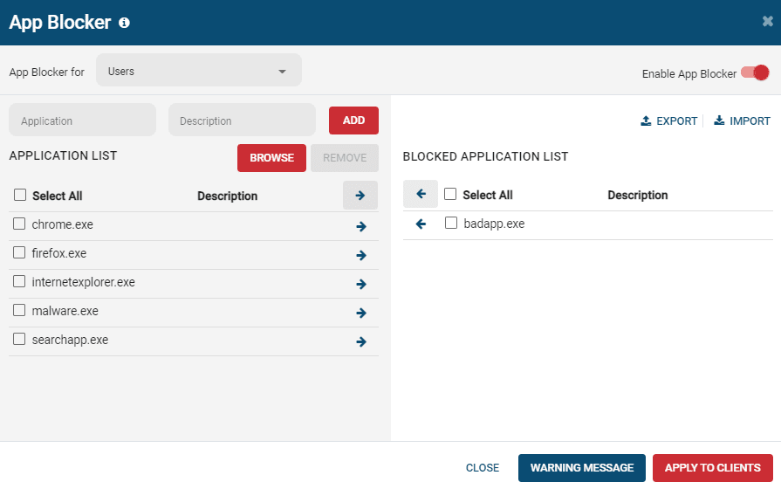This screenshot has width=781, height=489.
Task: Open the Warning Message button
Action: [581, 468]
